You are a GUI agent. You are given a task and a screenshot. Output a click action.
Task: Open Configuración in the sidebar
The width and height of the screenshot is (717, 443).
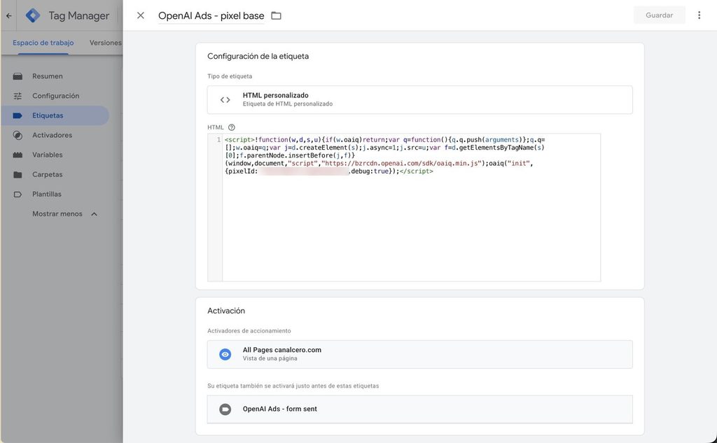pyautogui.click(x=55, y=96)
